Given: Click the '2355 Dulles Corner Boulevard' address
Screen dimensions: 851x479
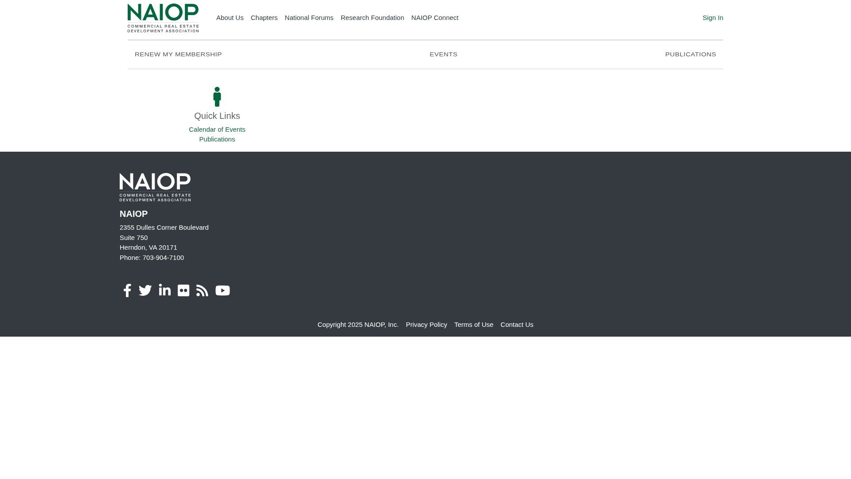Looking at the screenshot, I should (x=164, y=228).
